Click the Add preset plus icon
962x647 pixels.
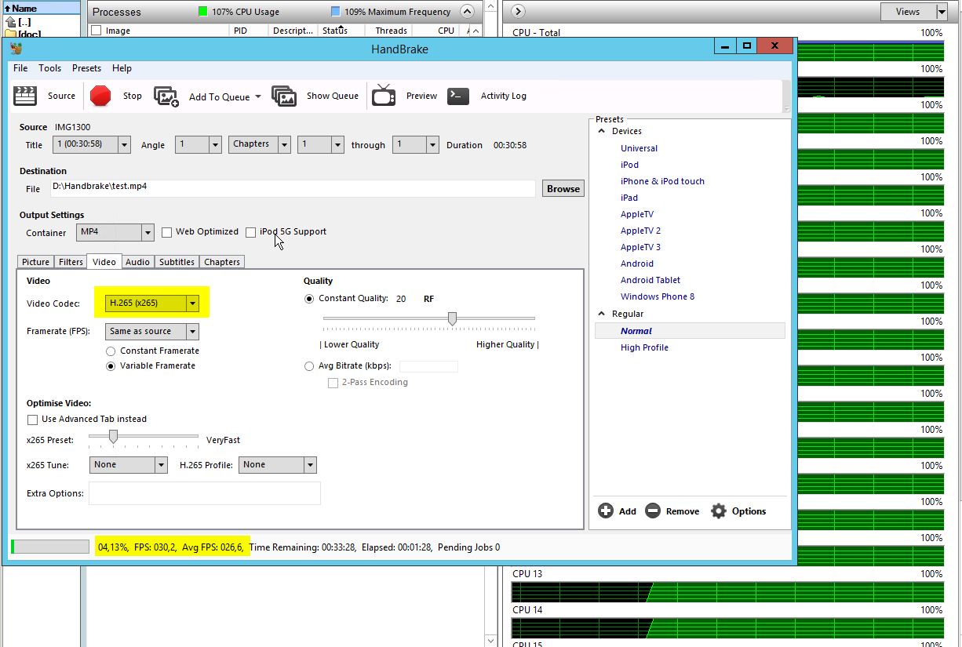coord(606,511)
